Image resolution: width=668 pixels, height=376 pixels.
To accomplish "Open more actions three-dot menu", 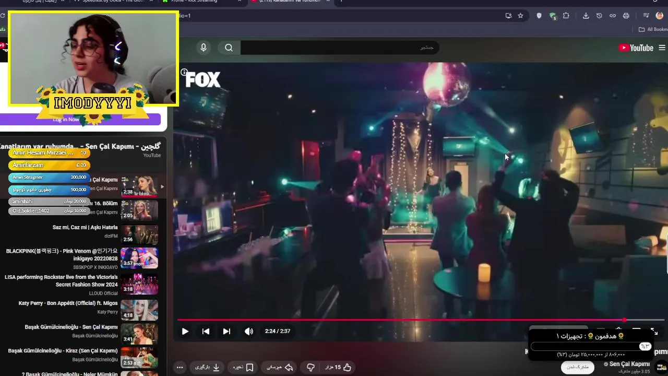I will pos(180,367).
